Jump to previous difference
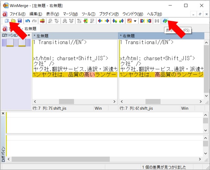 (57, 21)
